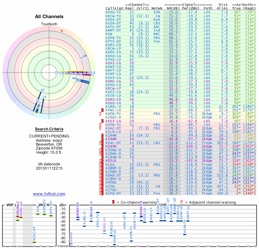Click the Pwr(dBm) column header

click(x=190, y=8)
